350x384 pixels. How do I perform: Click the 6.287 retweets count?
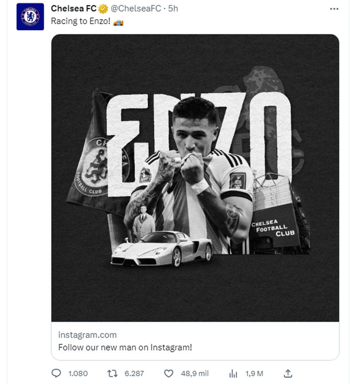(134, 374)
